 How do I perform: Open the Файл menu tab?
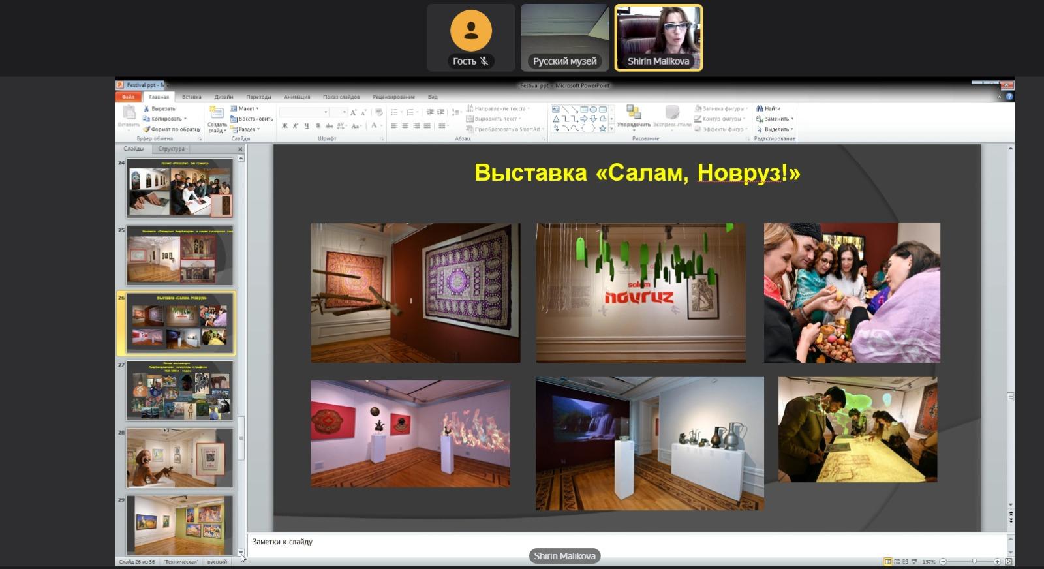point(128,97)
